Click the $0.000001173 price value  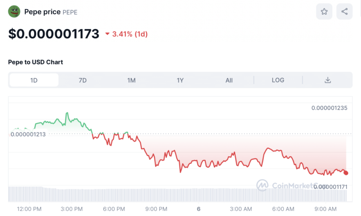click(54, 34)
